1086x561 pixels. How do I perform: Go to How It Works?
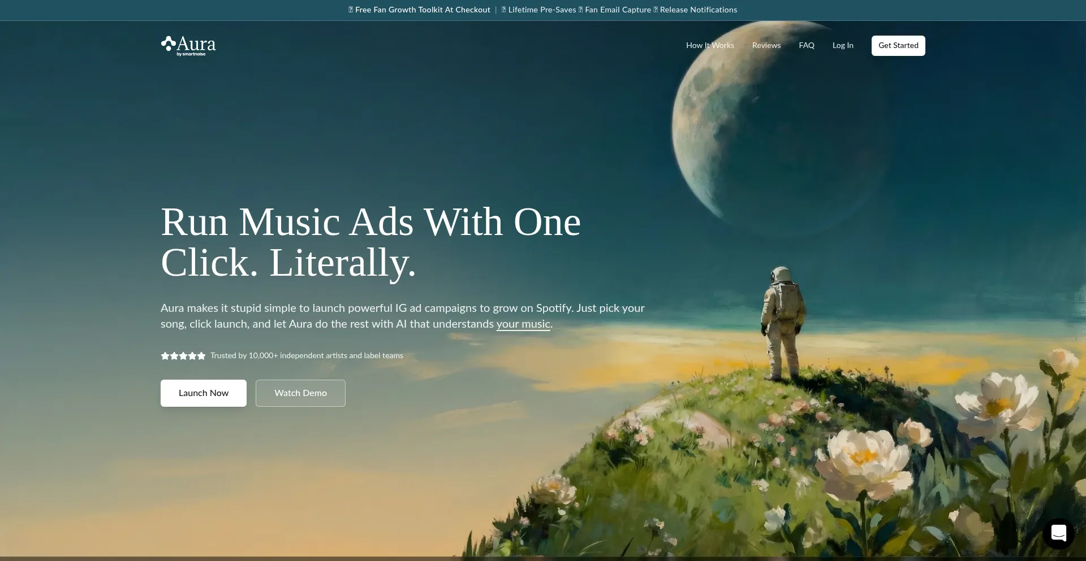pyautogui.click(x=710, y=46)
